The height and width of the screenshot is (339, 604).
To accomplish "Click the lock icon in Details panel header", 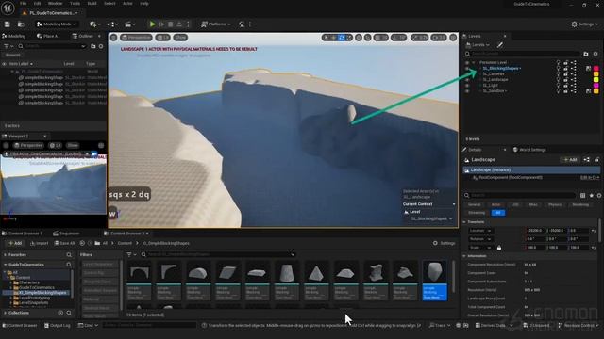I will (x=596, y=159).
